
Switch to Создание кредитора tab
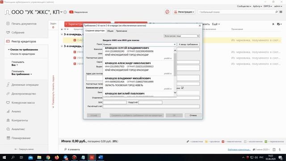click(x=95, y=31)
